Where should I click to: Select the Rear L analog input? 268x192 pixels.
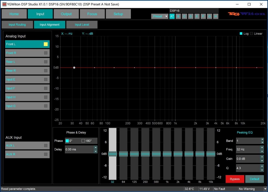[27, 62]
